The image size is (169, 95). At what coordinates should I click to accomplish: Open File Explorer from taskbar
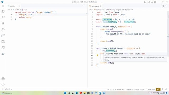(x=84, y=93)
